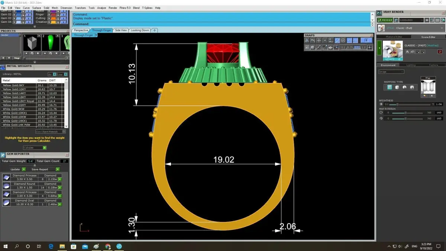Open the Image environment type dropdown

391,72
